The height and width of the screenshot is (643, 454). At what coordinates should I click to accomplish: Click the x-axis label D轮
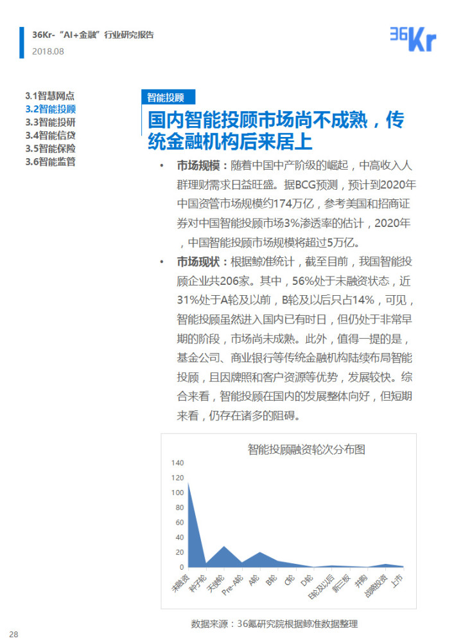point(308,580)
